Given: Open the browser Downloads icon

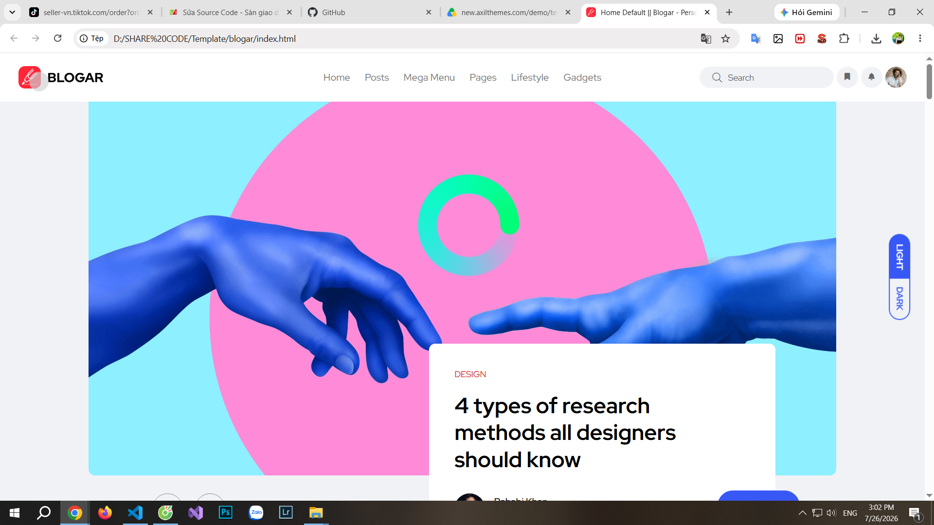Looking at the screenshot, I should (x=876, y=38).
